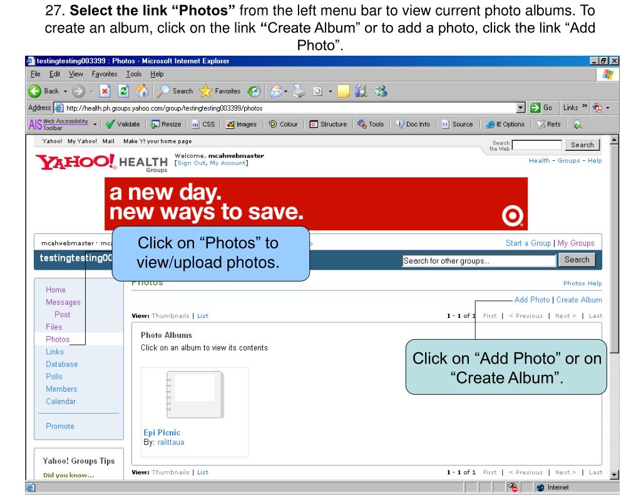This screenshot has width=641, height=495.
Task: Click the Refresh page icon
Action: pos(123,91)
